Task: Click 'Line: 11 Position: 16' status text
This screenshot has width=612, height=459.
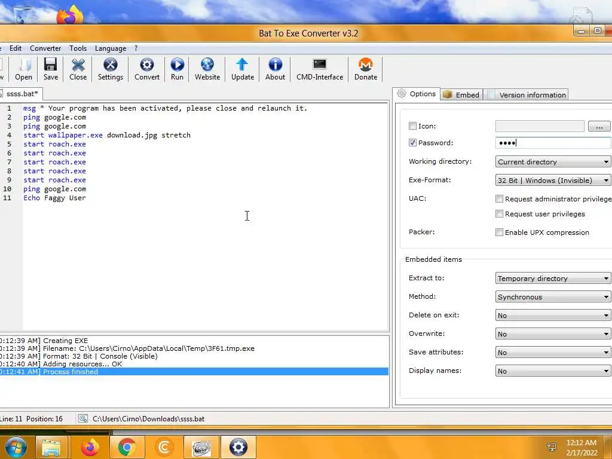Action: [x=31, y=419]
